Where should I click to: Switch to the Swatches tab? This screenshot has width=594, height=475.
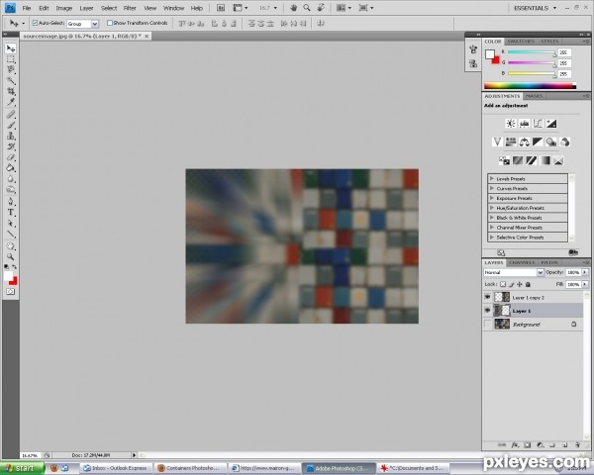(521, 42)
